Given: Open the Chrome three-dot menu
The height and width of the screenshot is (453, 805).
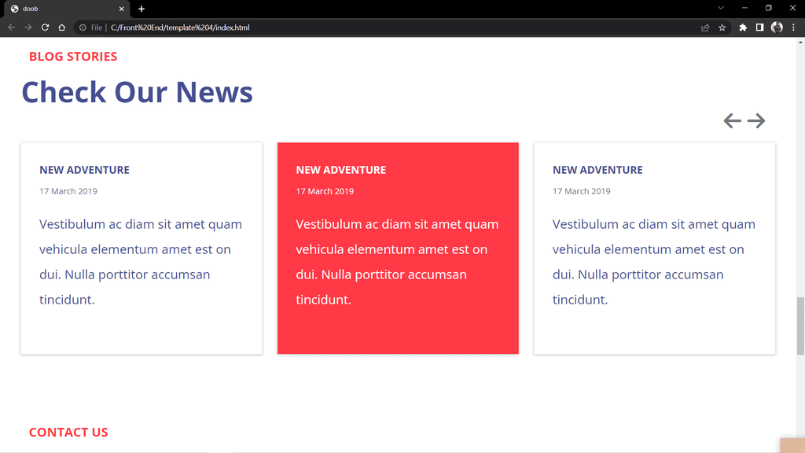Looking at the screenshot, I should [x=794, y=28].
